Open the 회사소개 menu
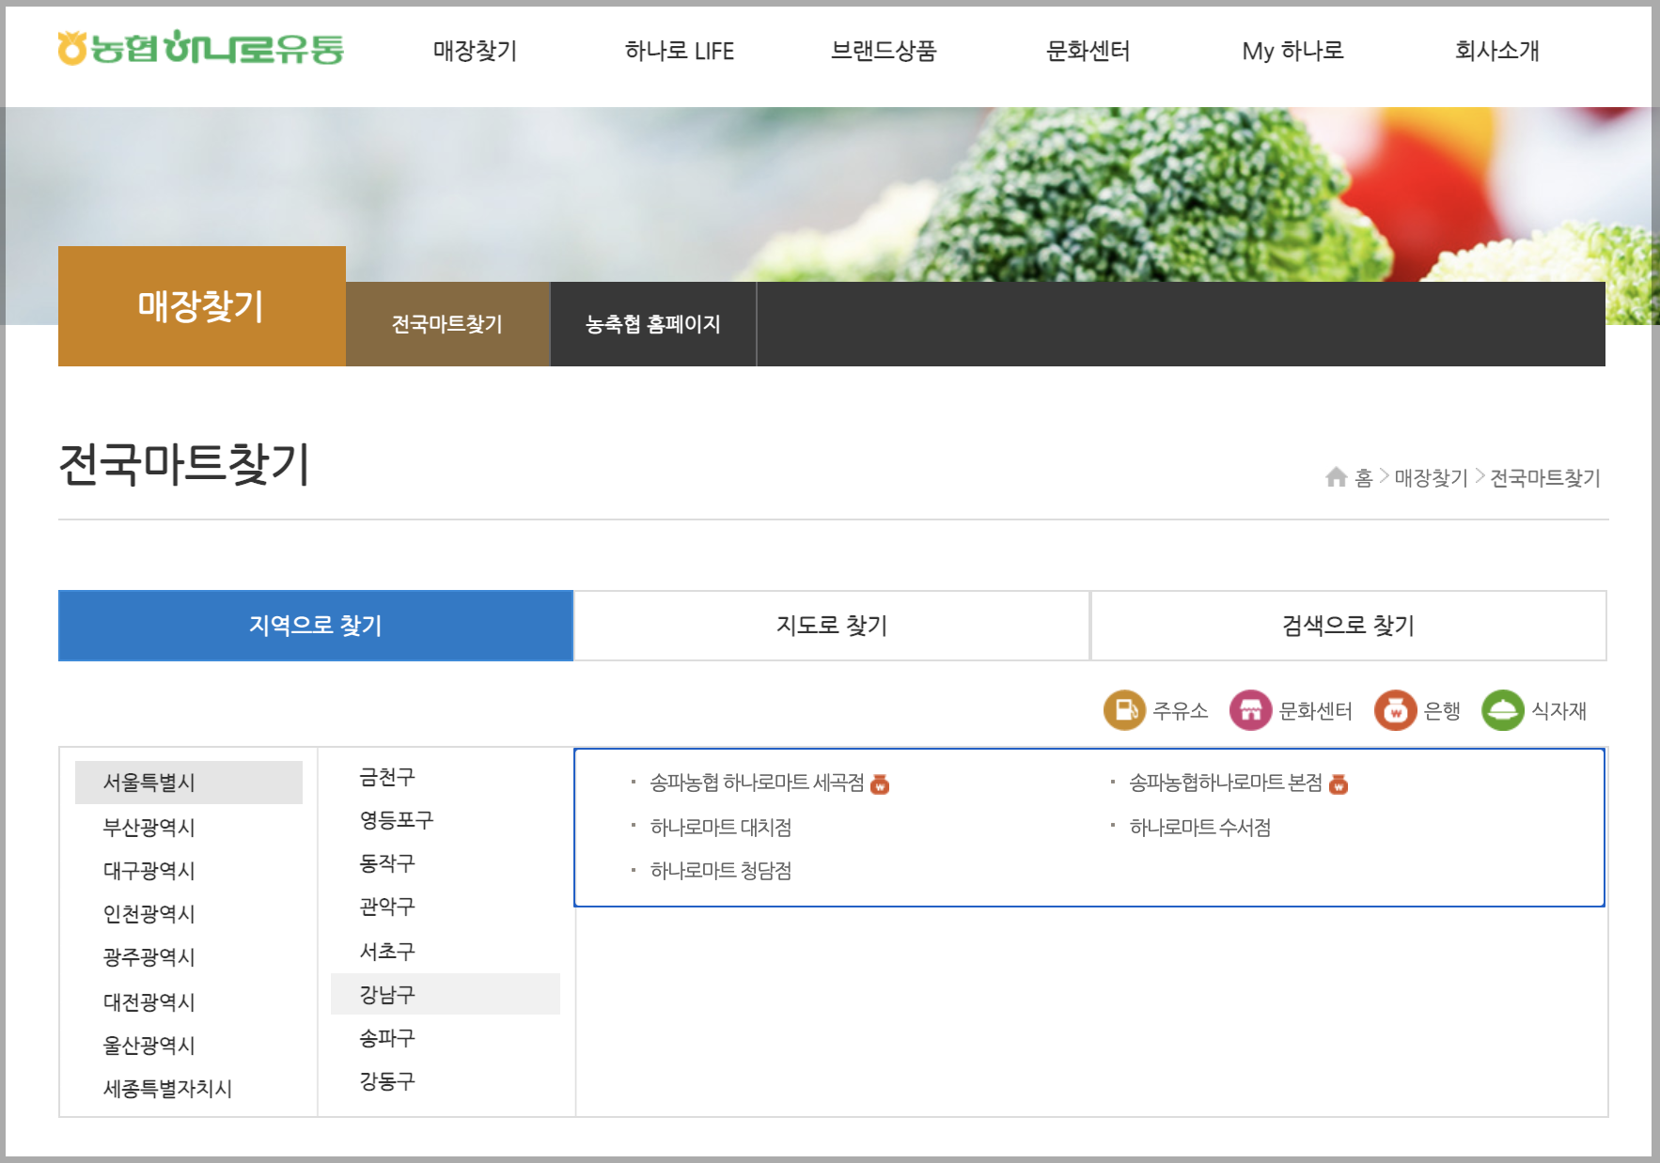This screenshot has height=1163, width=1660. click(1497, 51)
